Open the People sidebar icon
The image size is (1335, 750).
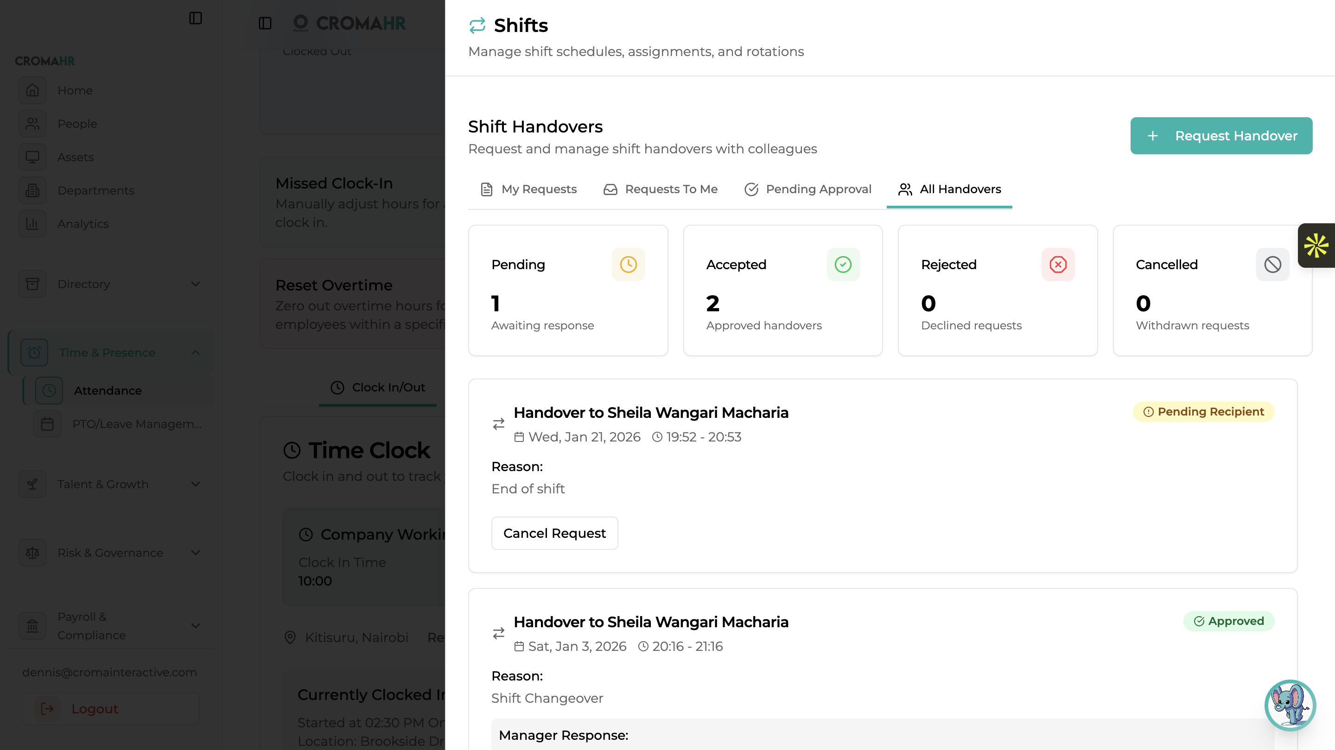click(32, 124)
